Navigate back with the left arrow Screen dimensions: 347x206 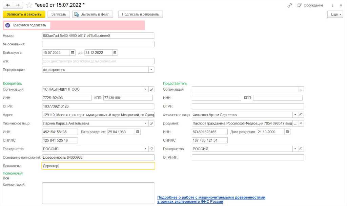click(x=8, y=5)
